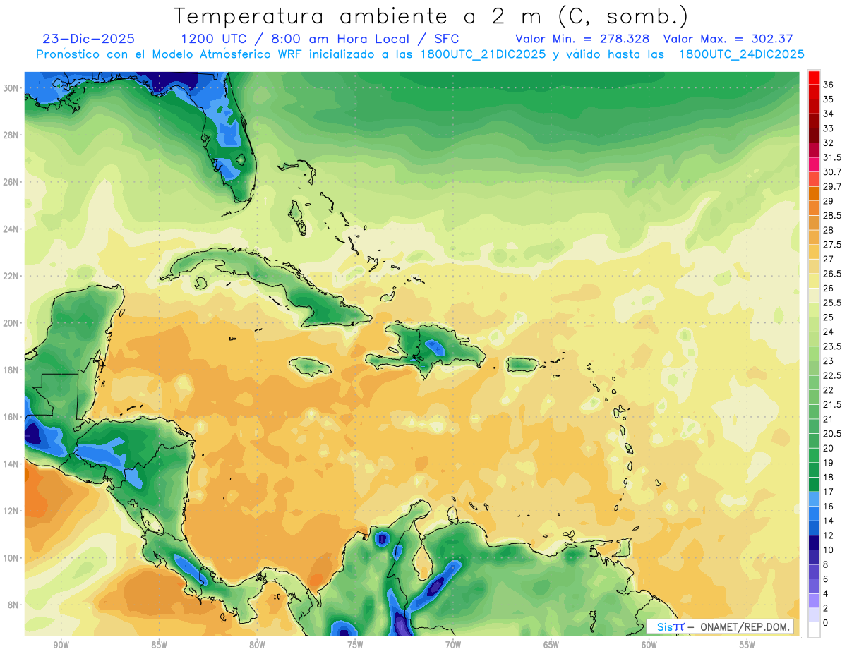Click the '35' value in the temperature legend
Screen dimensions: 847x654
pyautogui.click(x=829, y=99)
